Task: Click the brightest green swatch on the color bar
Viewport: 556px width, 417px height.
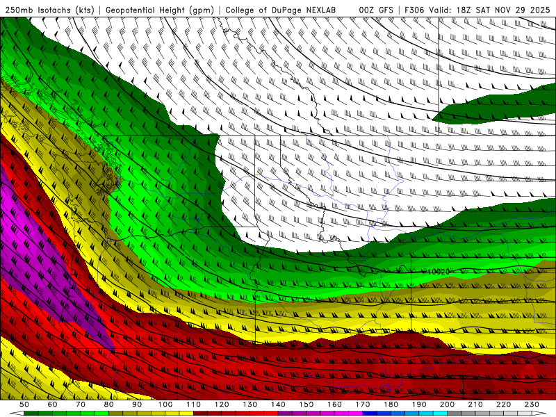Action: [101, 413]
